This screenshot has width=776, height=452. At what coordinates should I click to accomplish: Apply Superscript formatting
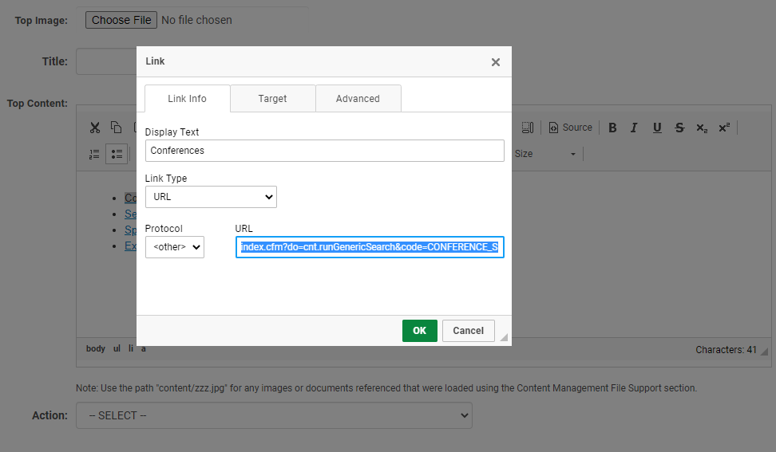pyautogui.click(x=723, y=128)
